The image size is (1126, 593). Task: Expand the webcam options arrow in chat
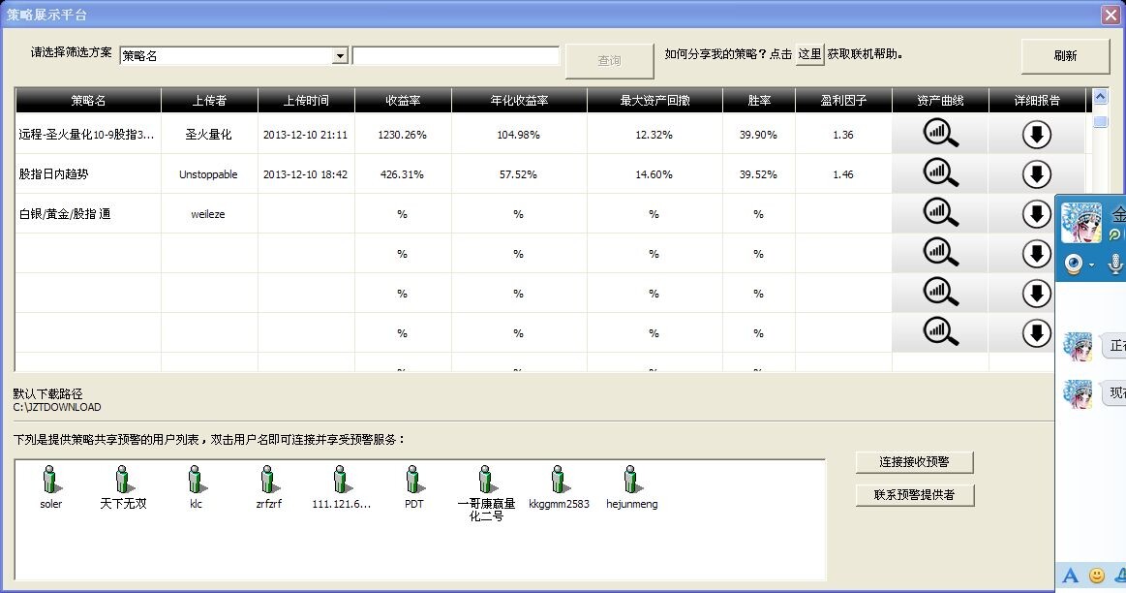(x=1092, y=265)
